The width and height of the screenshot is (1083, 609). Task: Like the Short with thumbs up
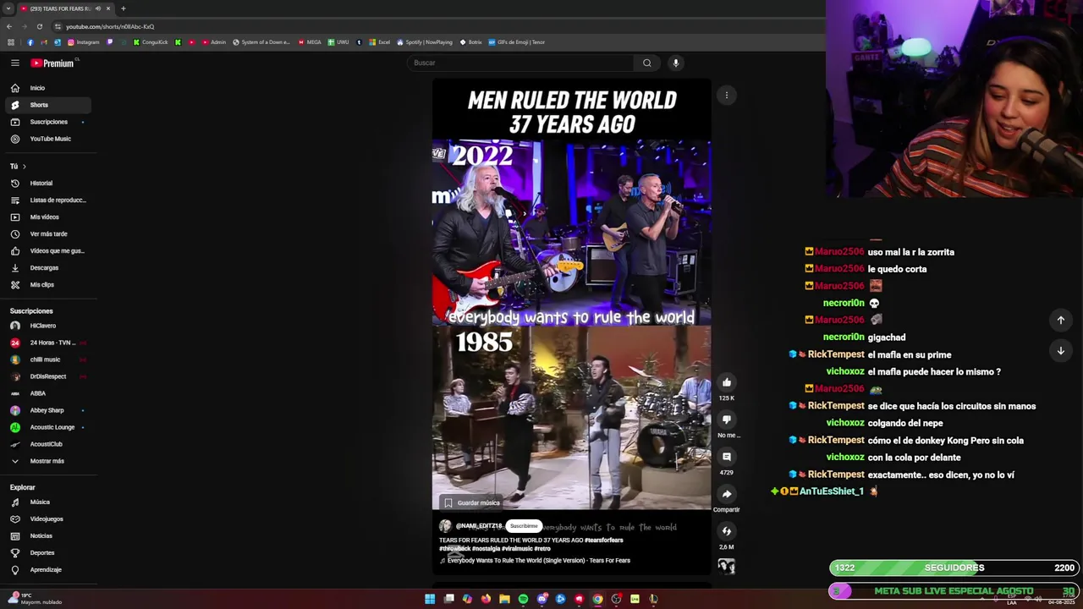pos(726,382)
